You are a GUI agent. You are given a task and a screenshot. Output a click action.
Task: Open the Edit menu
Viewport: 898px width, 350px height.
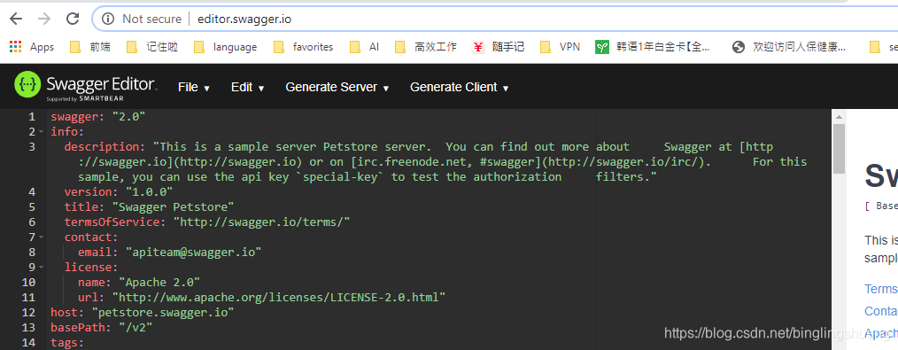(x=247, y=87)
